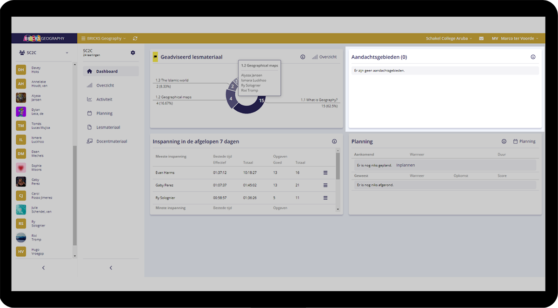
Task: Open the menu icon for Gaby Perez
Action: click(325, 185)
